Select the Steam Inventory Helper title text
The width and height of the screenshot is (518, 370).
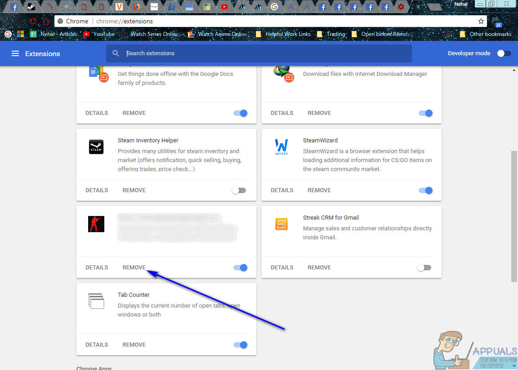click(x=148, y=141)
